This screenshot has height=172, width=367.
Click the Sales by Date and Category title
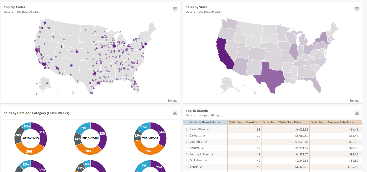36,113
